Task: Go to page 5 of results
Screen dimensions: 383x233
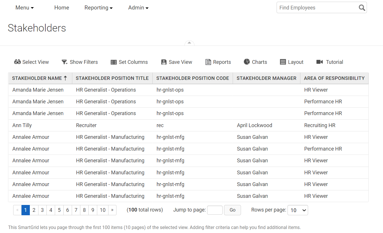Action: click(59, 210)
